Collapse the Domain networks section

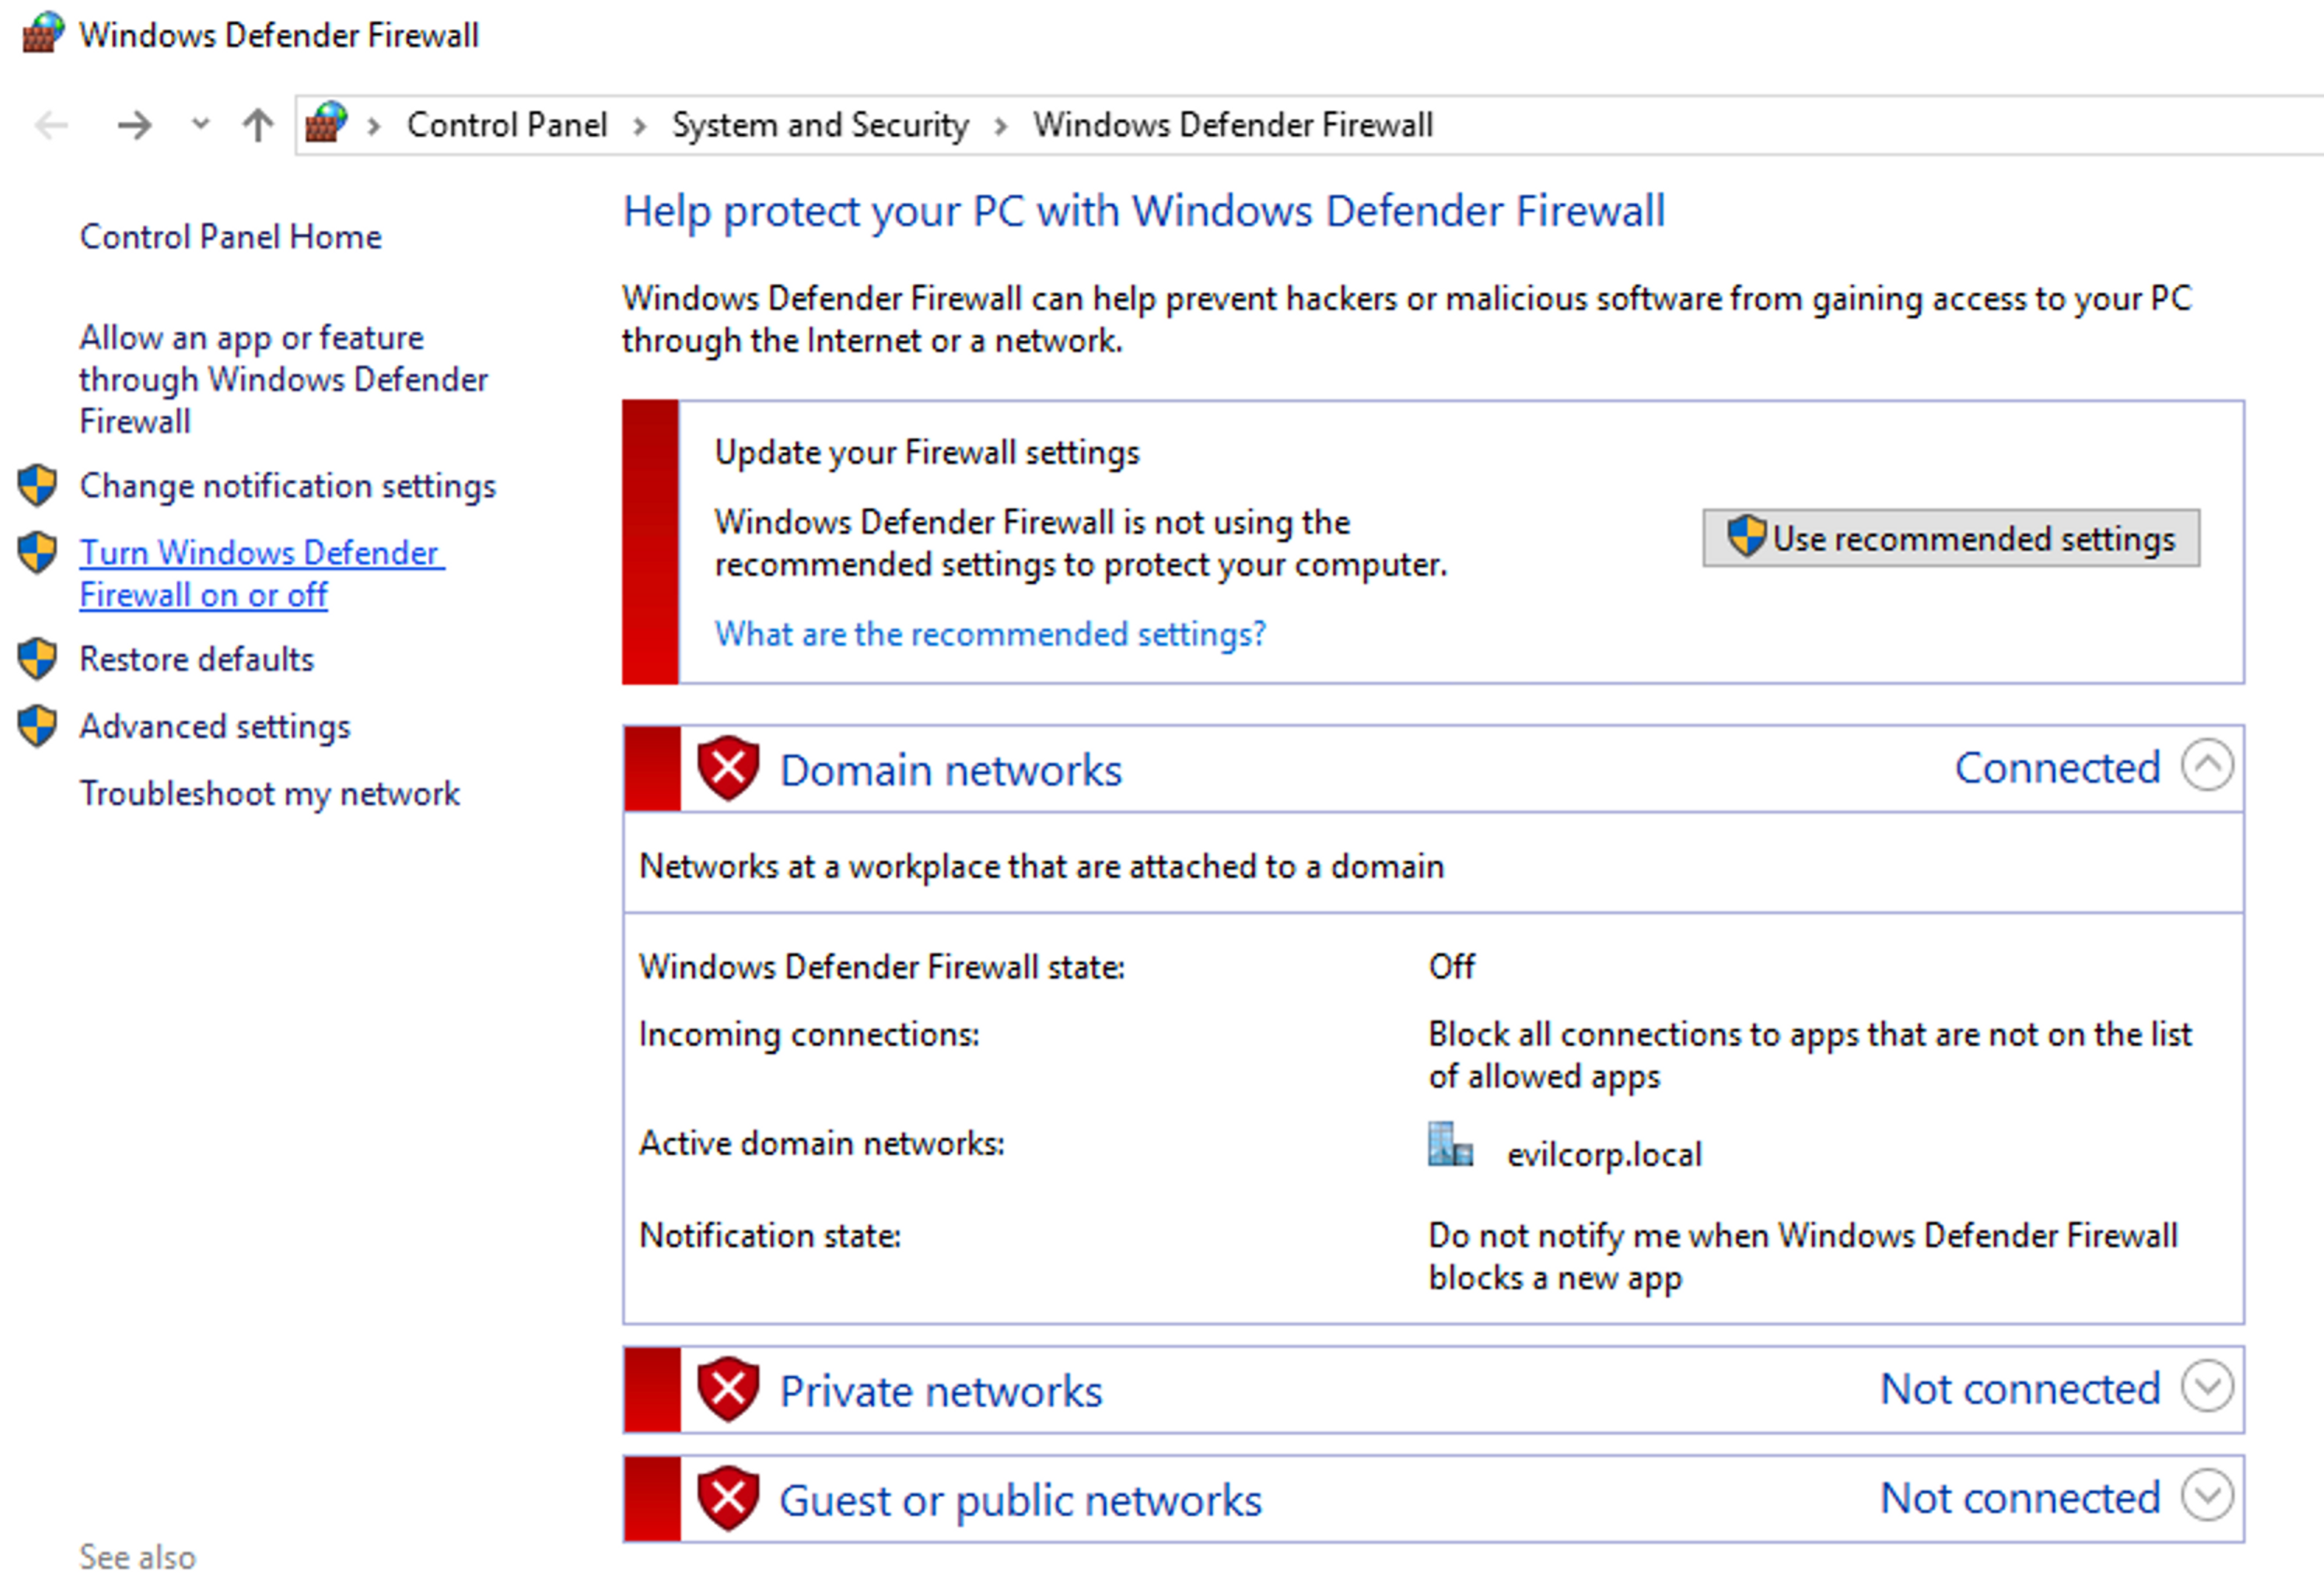click(2207, 765)
